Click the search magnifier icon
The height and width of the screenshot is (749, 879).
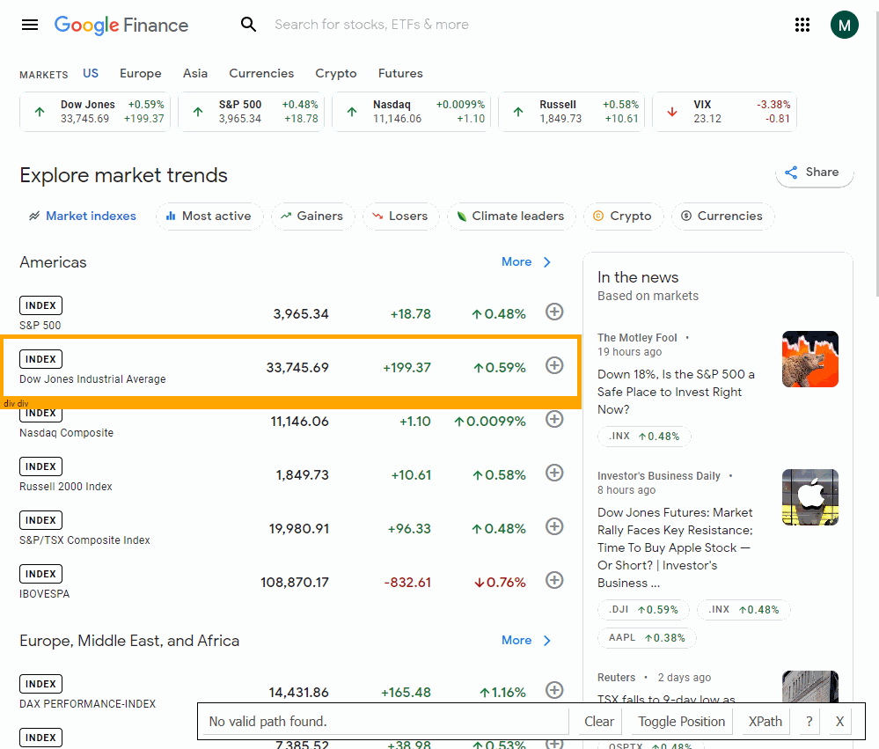pos(249,25)
